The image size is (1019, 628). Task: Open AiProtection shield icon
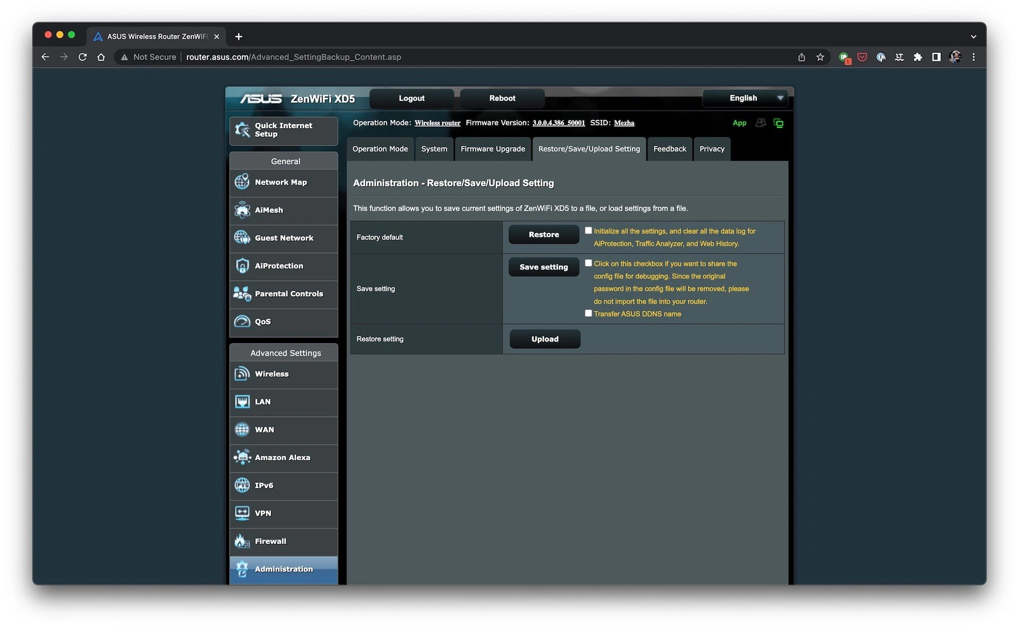point(242,265)
